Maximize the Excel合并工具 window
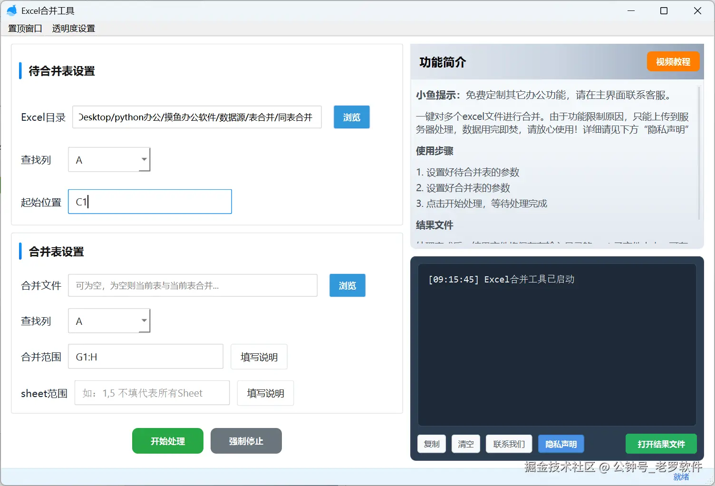 (x=664, y=10)
